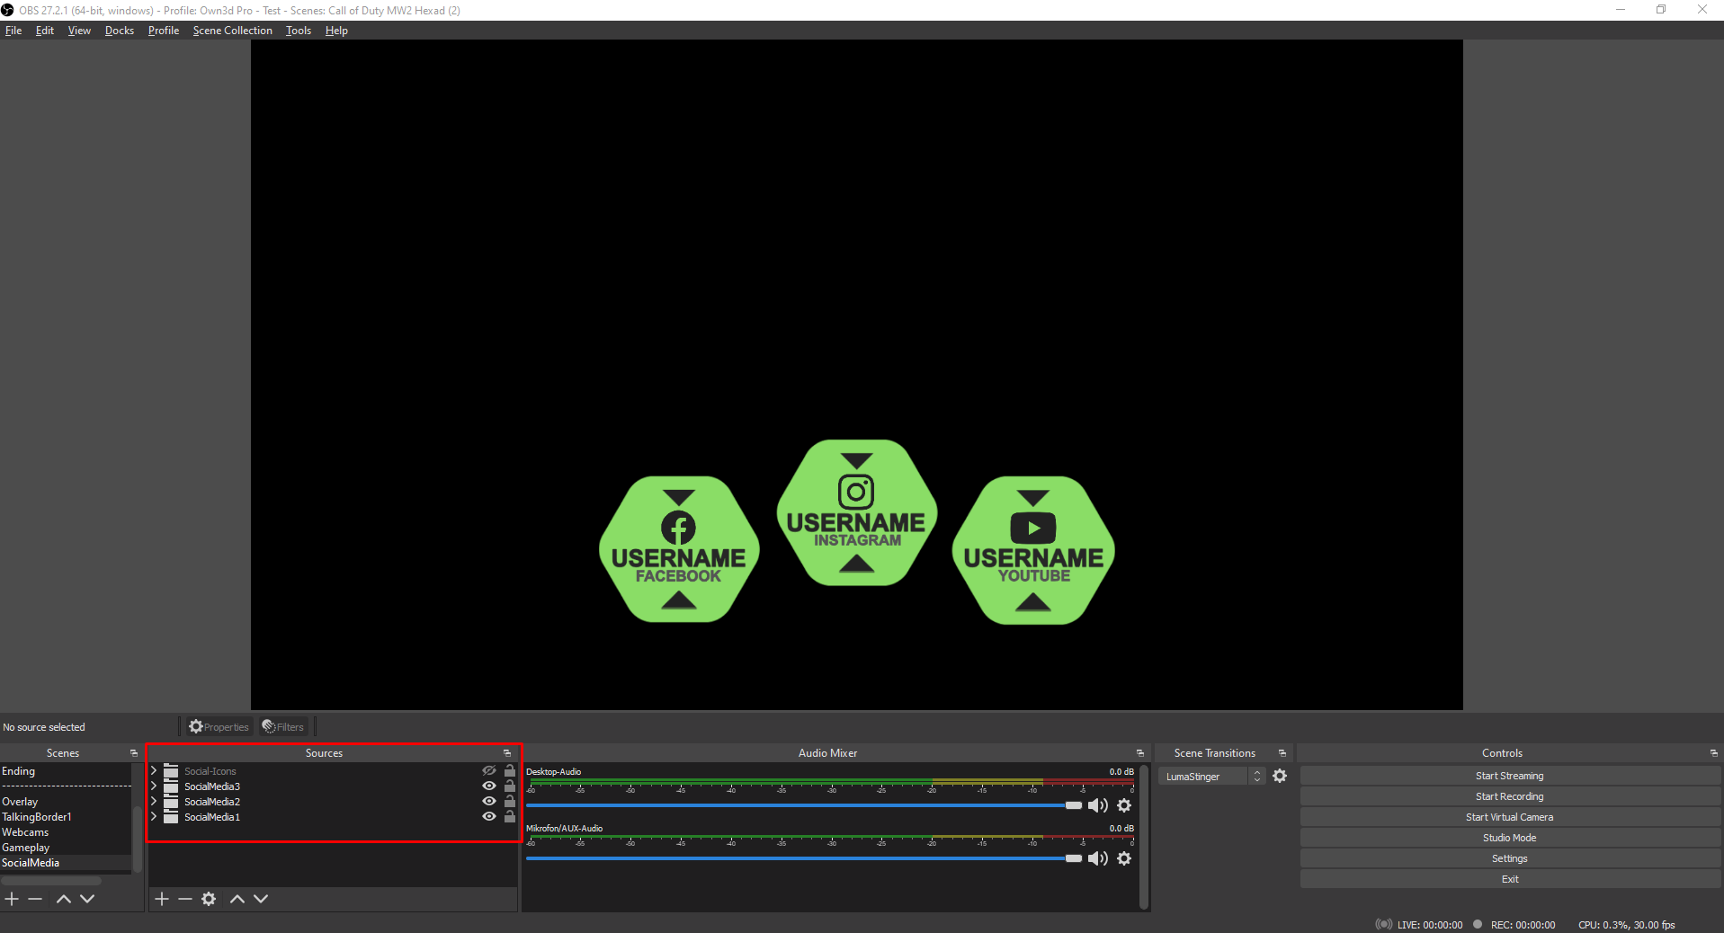Click Start Virtual Camera button

click(x=1509, y=817)
